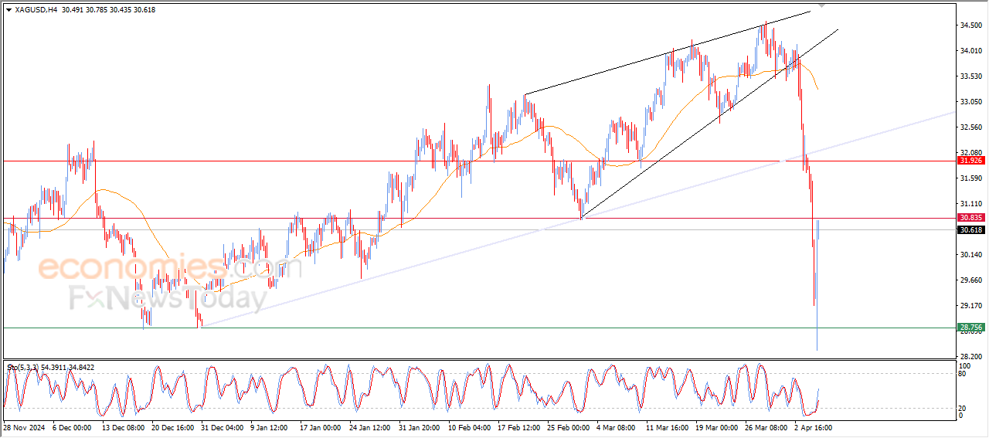Click the 6 Dec 00:00 date label

70,427
